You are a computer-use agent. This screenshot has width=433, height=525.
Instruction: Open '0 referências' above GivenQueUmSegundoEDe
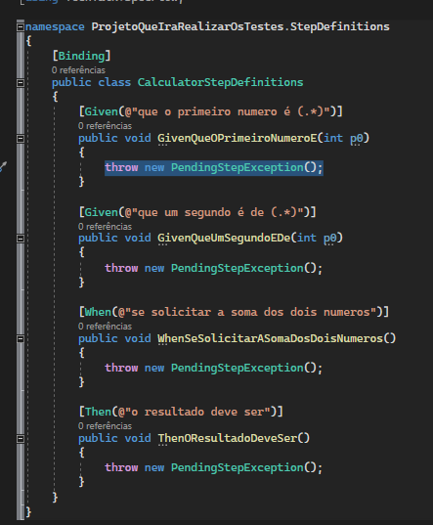(105, 227)
